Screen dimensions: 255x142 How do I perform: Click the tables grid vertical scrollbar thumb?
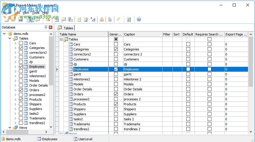point(251,62)
